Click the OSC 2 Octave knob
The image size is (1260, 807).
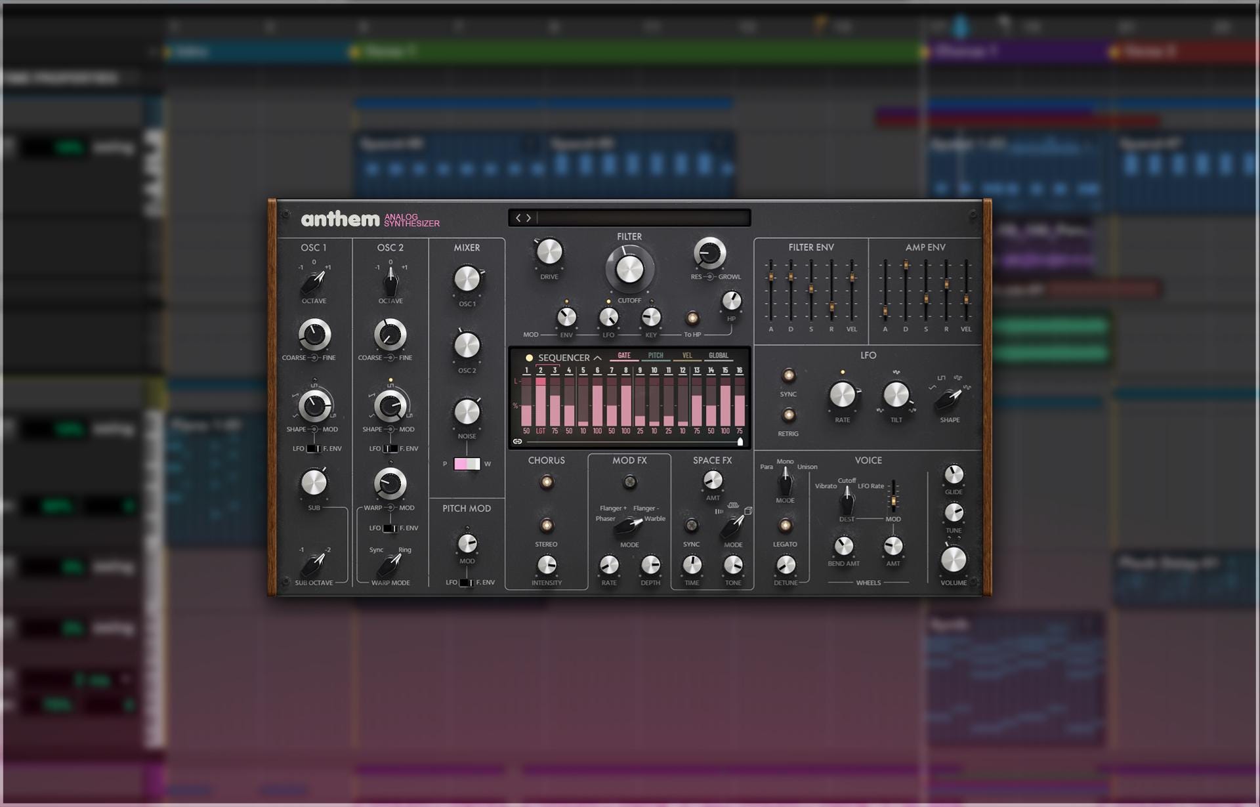tap(390, 282)
